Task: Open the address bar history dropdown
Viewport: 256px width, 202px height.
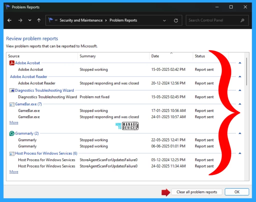Action: coord(164,21)
